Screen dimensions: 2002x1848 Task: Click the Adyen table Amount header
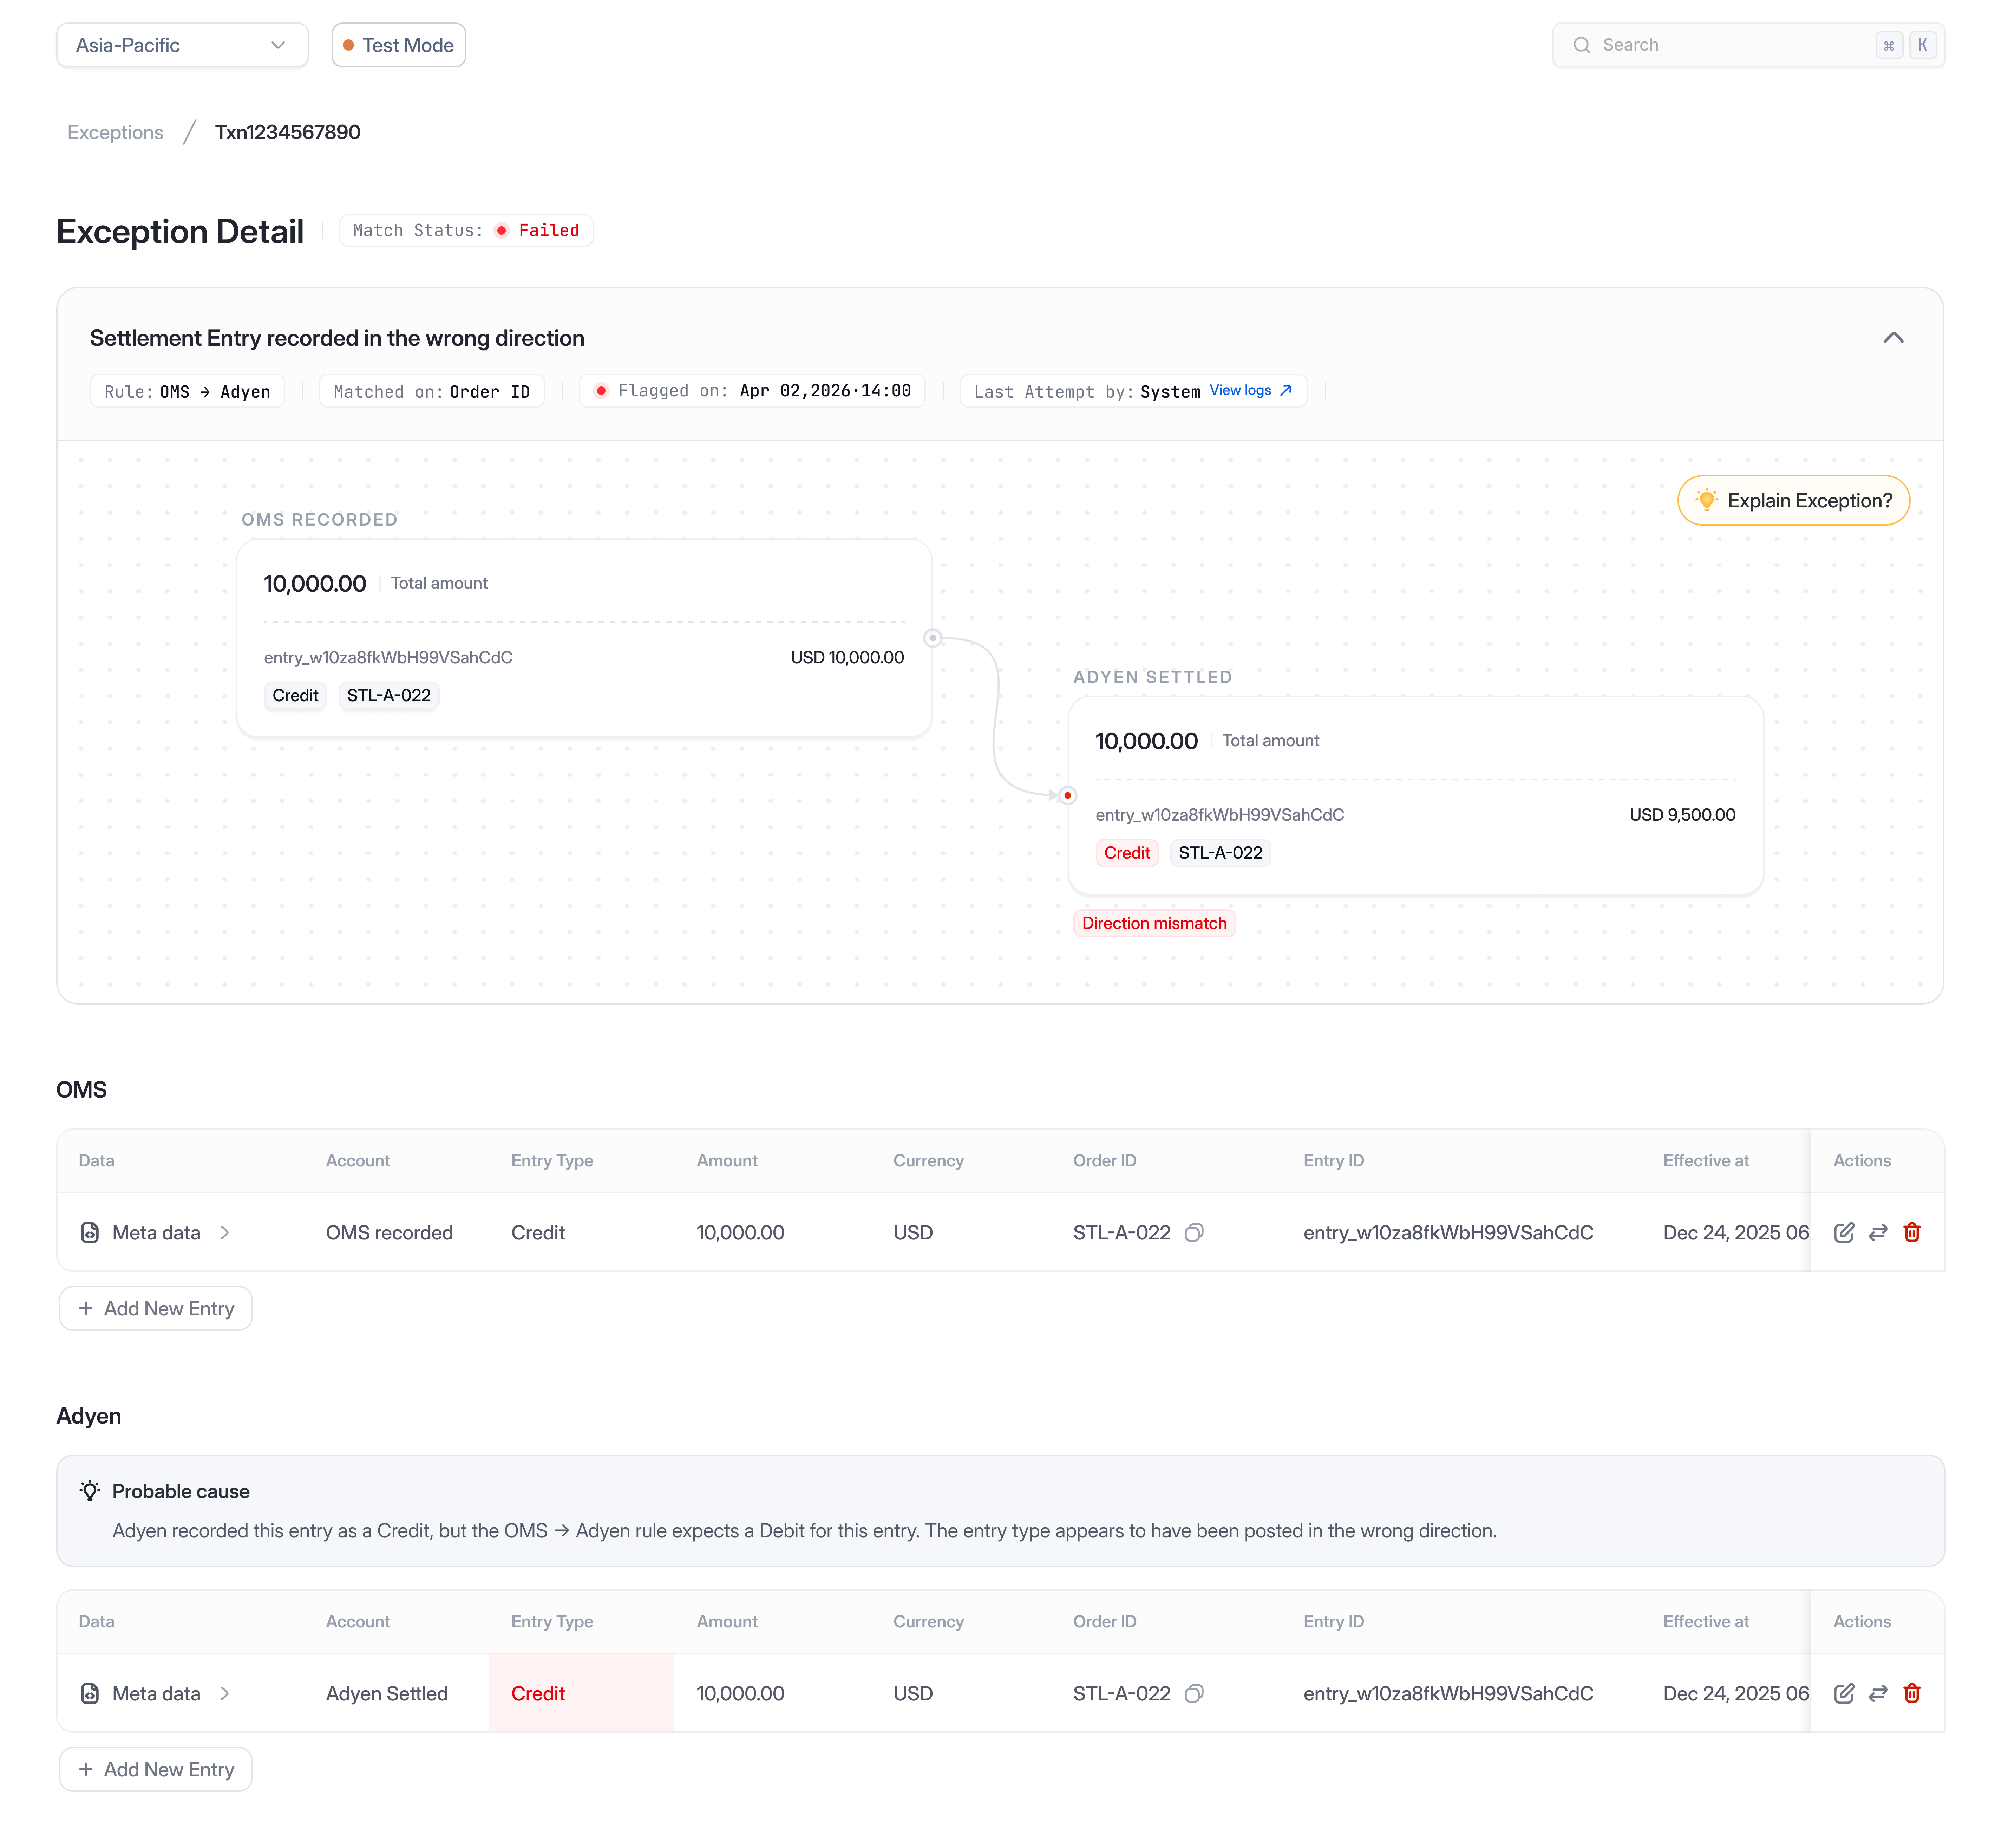coord(727,1622)
